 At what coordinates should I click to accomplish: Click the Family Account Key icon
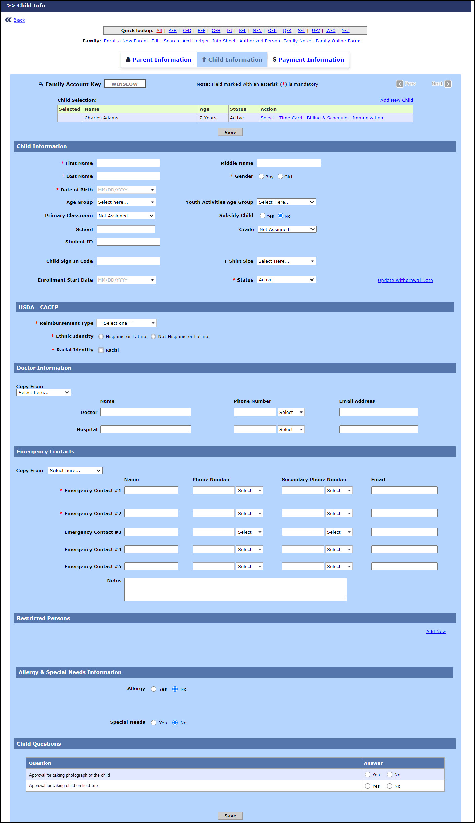41,84
